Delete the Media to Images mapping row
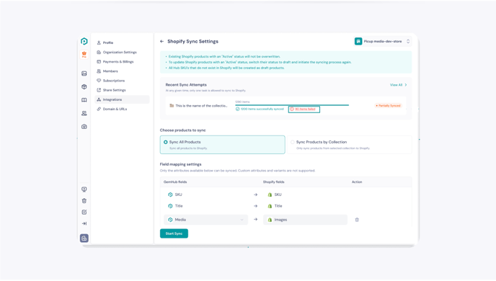496x281 pixels. coord(357,220)
